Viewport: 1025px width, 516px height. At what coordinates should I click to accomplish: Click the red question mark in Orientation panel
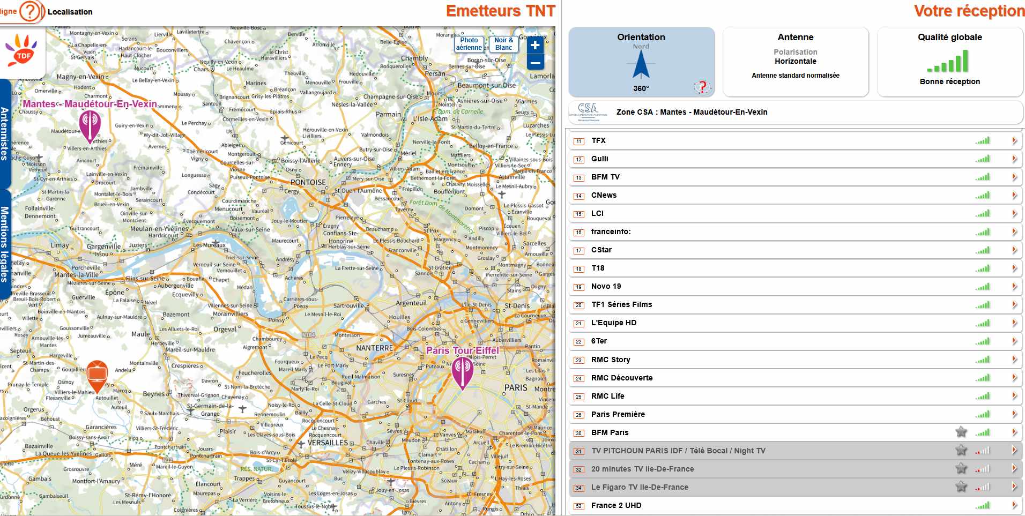(x=702, y=87)
